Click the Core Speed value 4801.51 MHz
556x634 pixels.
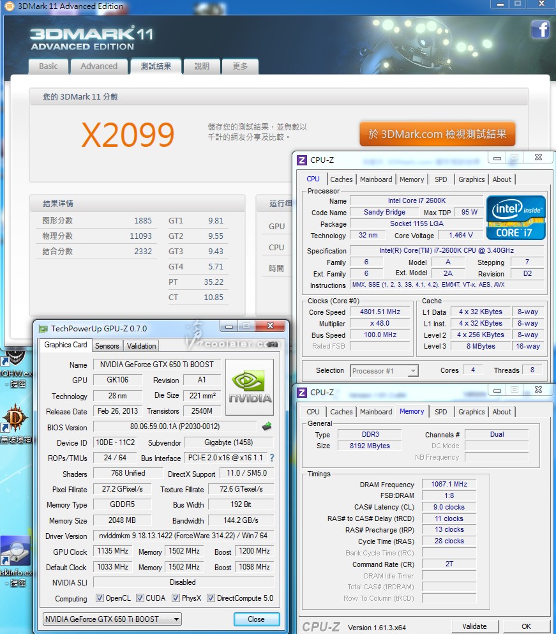point(380,312)
